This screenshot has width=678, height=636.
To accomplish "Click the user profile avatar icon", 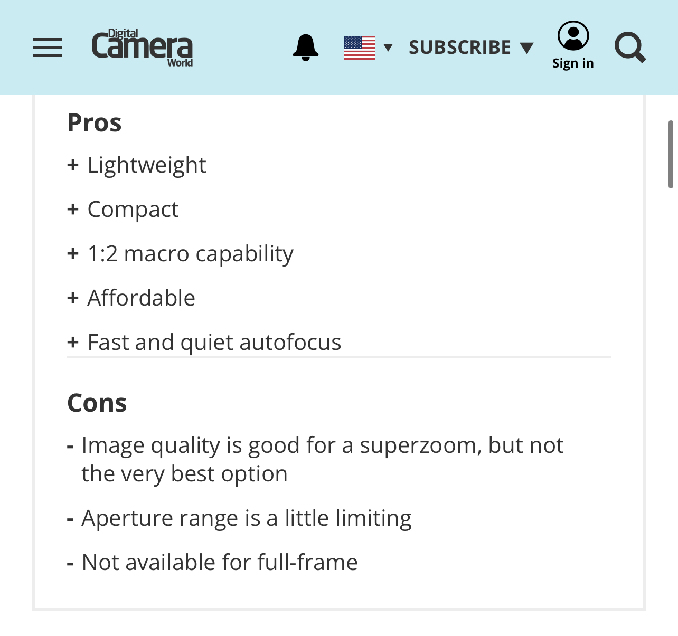I will click(x=573, y=36).
